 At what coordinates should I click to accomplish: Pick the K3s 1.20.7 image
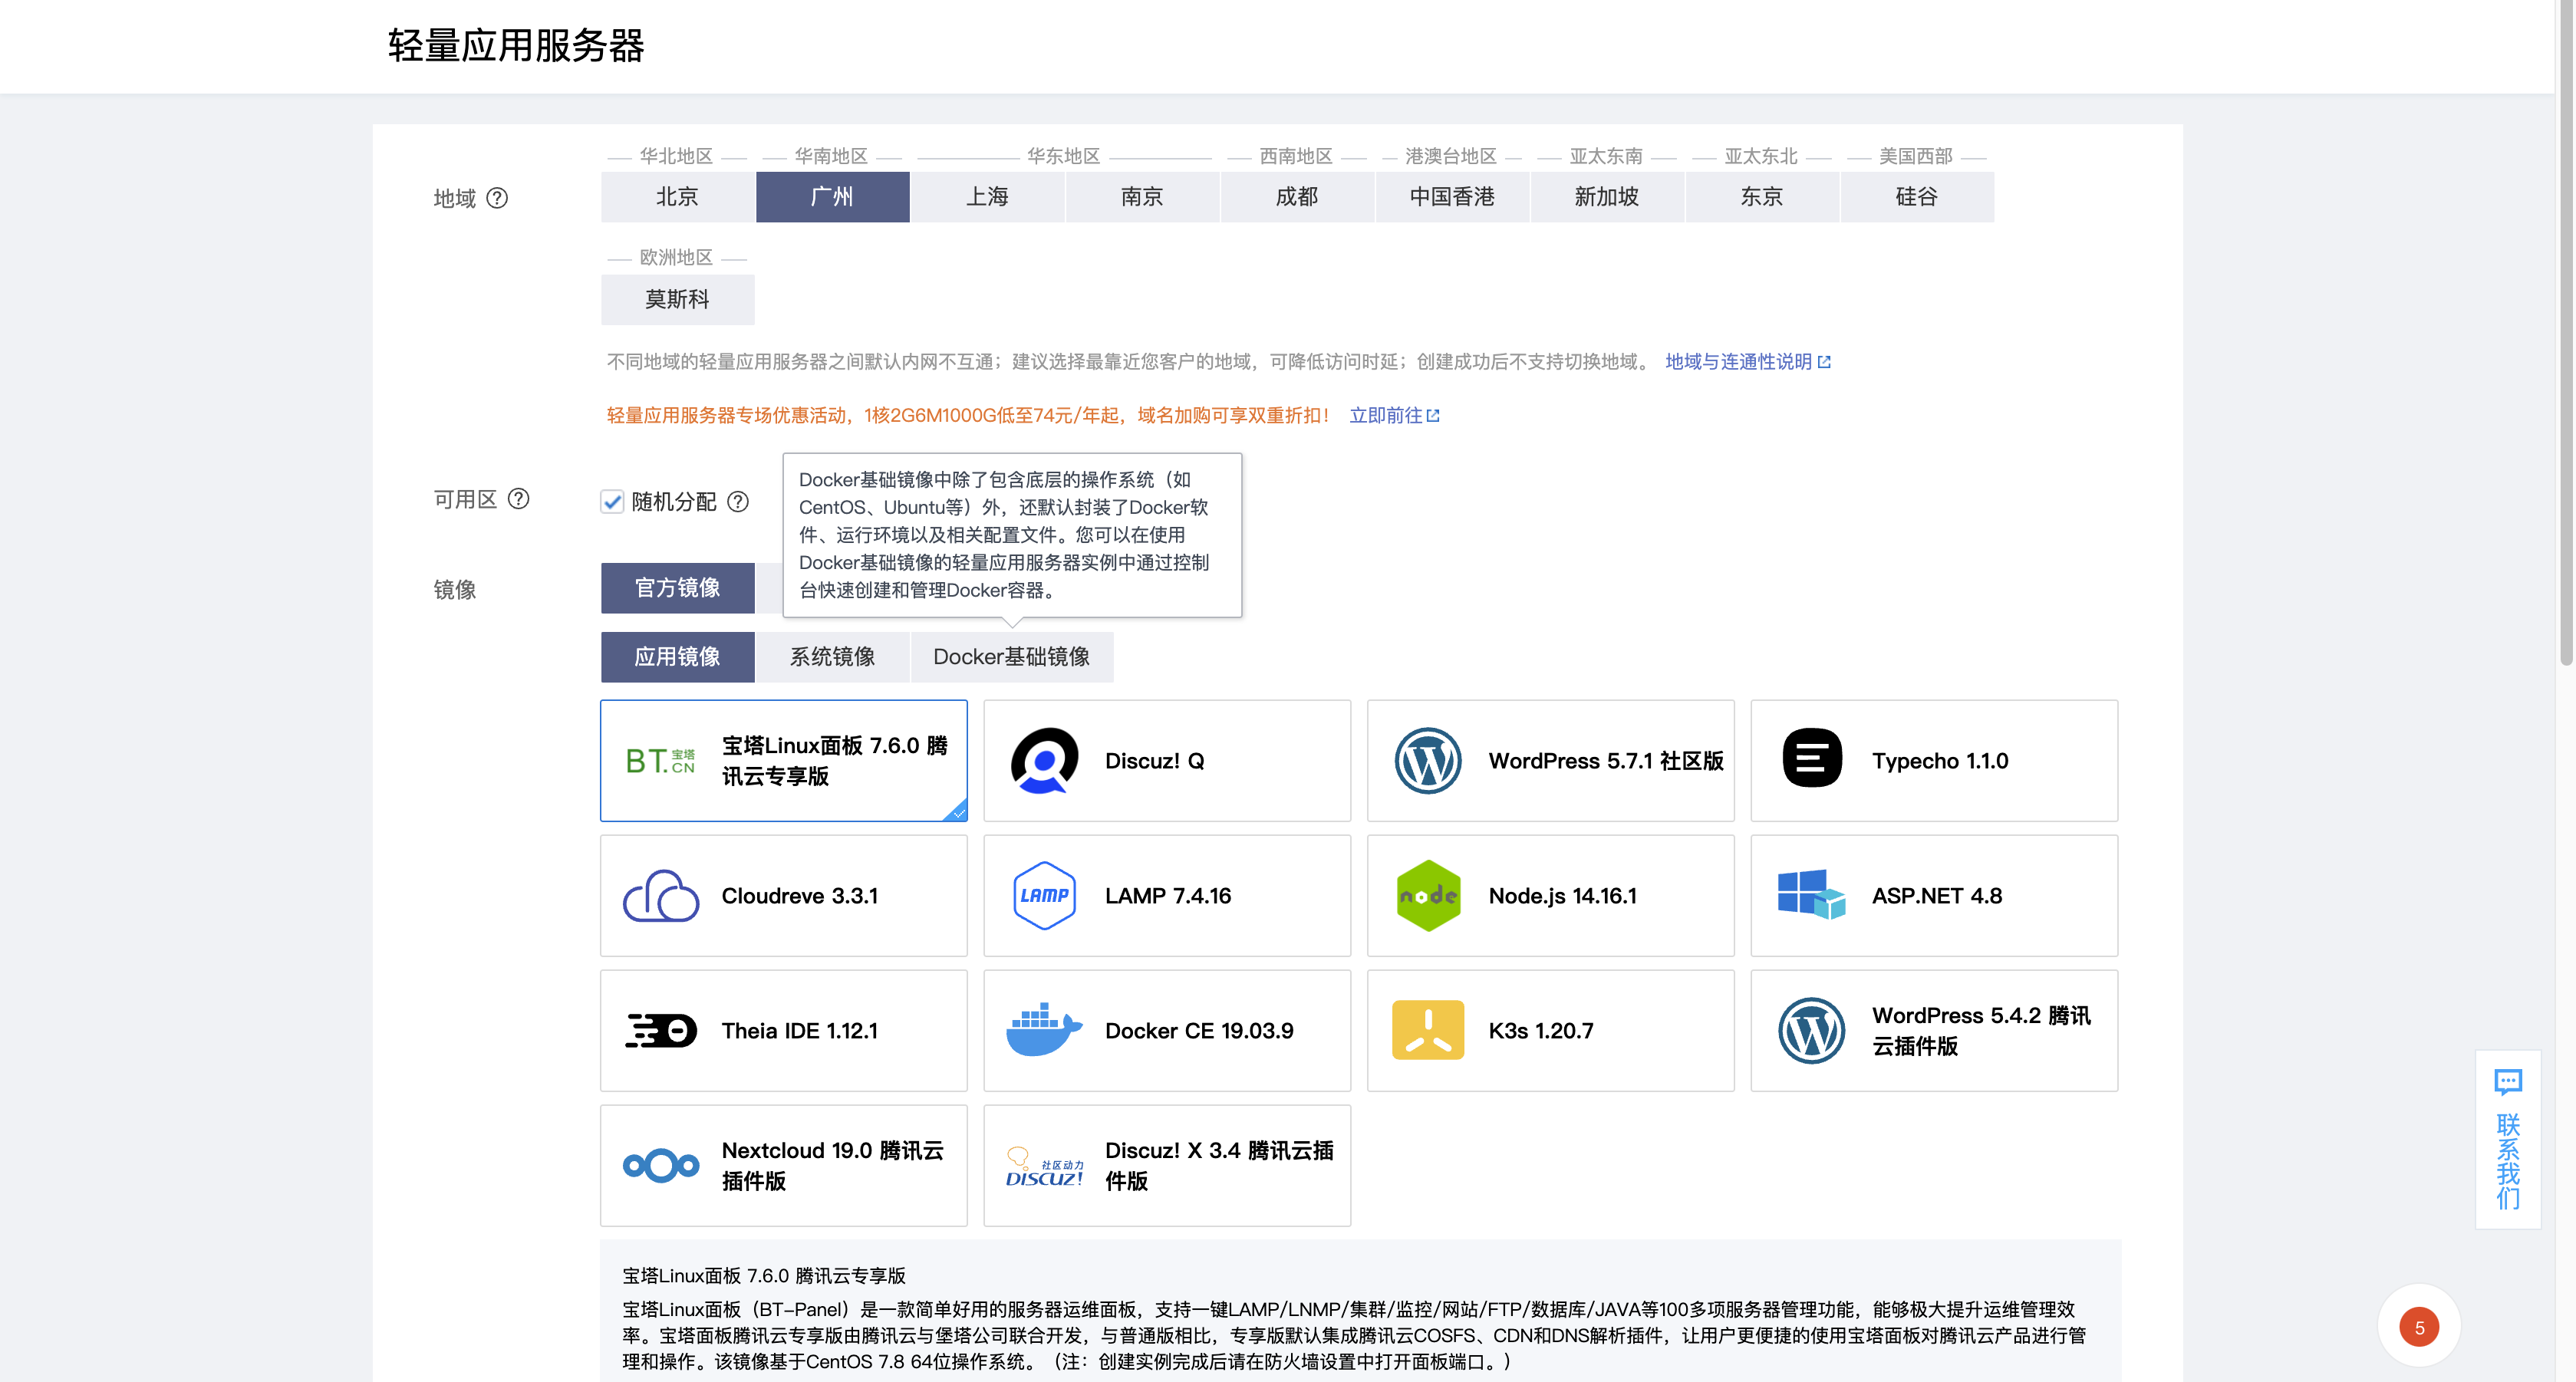[x=1549, y=1030]
